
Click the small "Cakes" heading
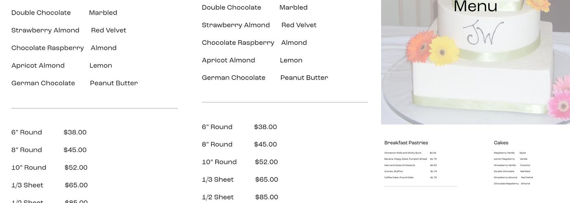pyautogui.click(x=501, y=143)
